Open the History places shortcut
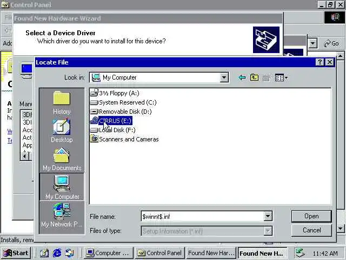 coord(62,103)
